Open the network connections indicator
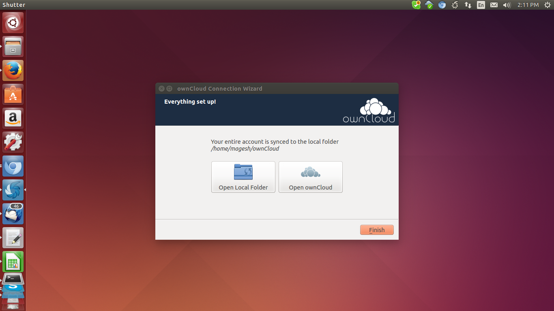 pyautogui.click(x=468, y=5)
